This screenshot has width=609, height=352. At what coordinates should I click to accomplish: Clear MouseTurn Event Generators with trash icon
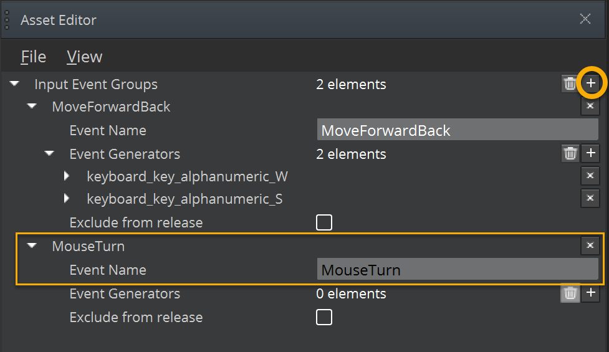570,293
